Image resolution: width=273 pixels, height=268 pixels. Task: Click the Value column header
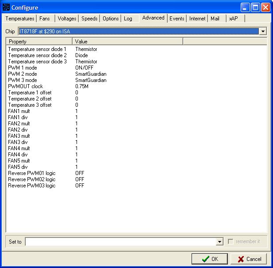127,42
